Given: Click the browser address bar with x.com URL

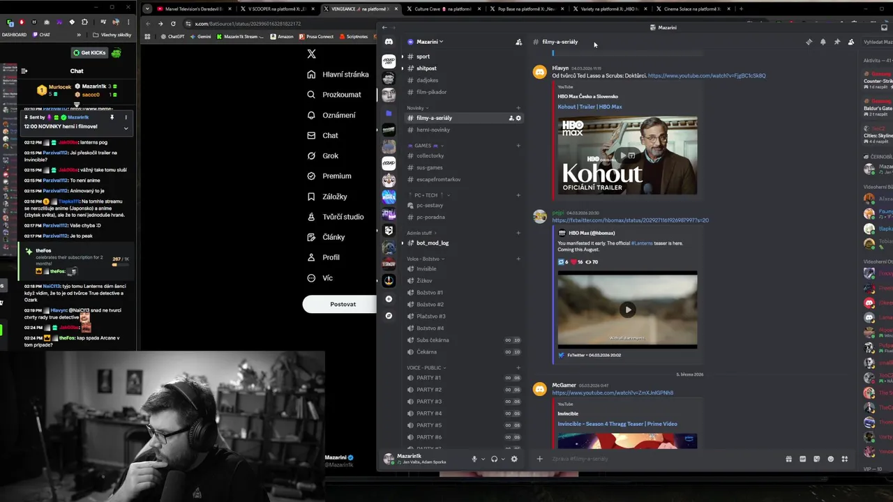Looking at the screenshot, I should [279, 24].
